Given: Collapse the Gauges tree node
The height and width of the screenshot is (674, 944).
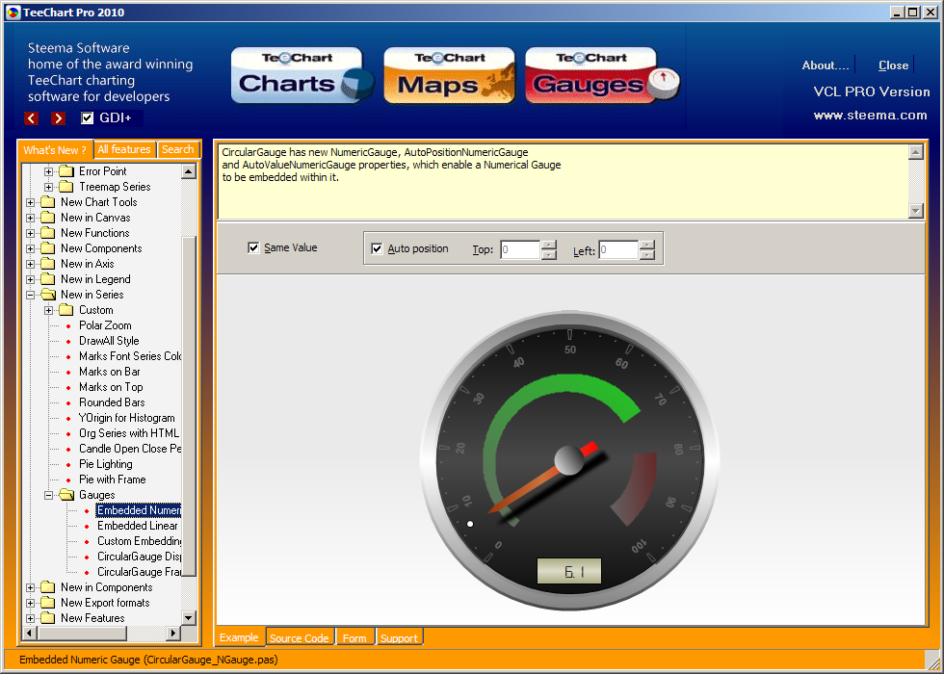Looking at the screenshot, I should (x=49, y=495).
